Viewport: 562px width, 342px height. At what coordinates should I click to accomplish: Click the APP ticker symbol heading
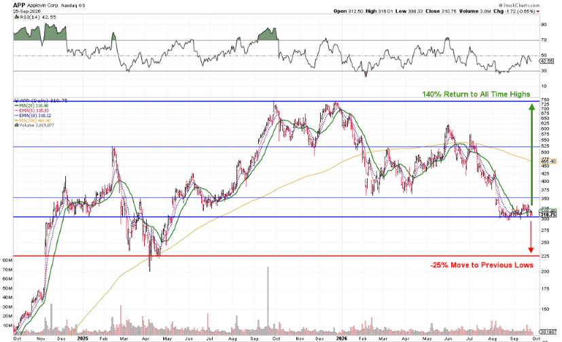point(19,5)
